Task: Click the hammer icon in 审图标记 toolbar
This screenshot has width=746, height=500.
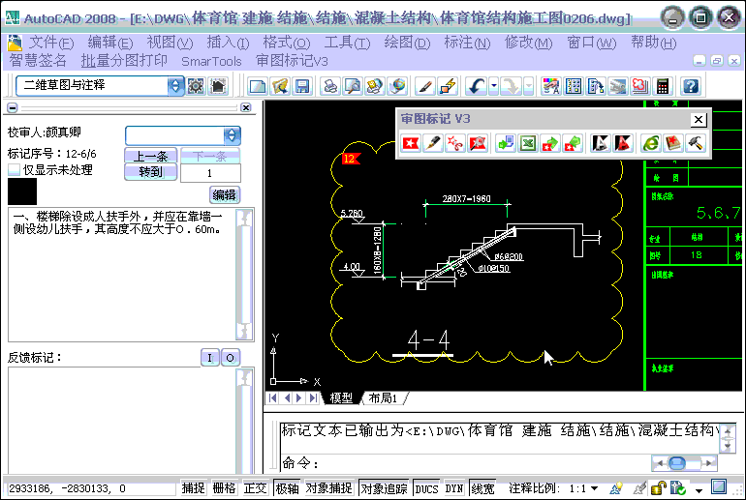Action: coord(695,143)
